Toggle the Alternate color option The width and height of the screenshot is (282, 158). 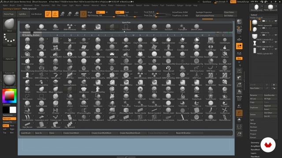click(9, 118)
